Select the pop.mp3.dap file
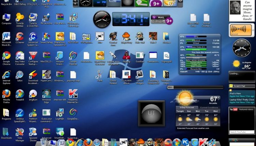Viewport: 256px width, 146px height. pyautogui.click(x=73, y=76)
